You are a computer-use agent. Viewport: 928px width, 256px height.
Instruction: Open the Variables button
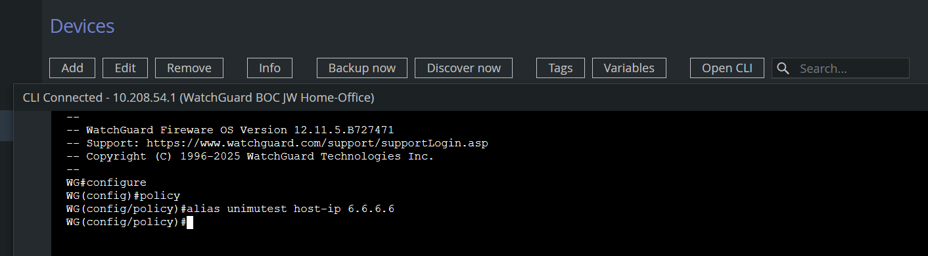point(629,68)
